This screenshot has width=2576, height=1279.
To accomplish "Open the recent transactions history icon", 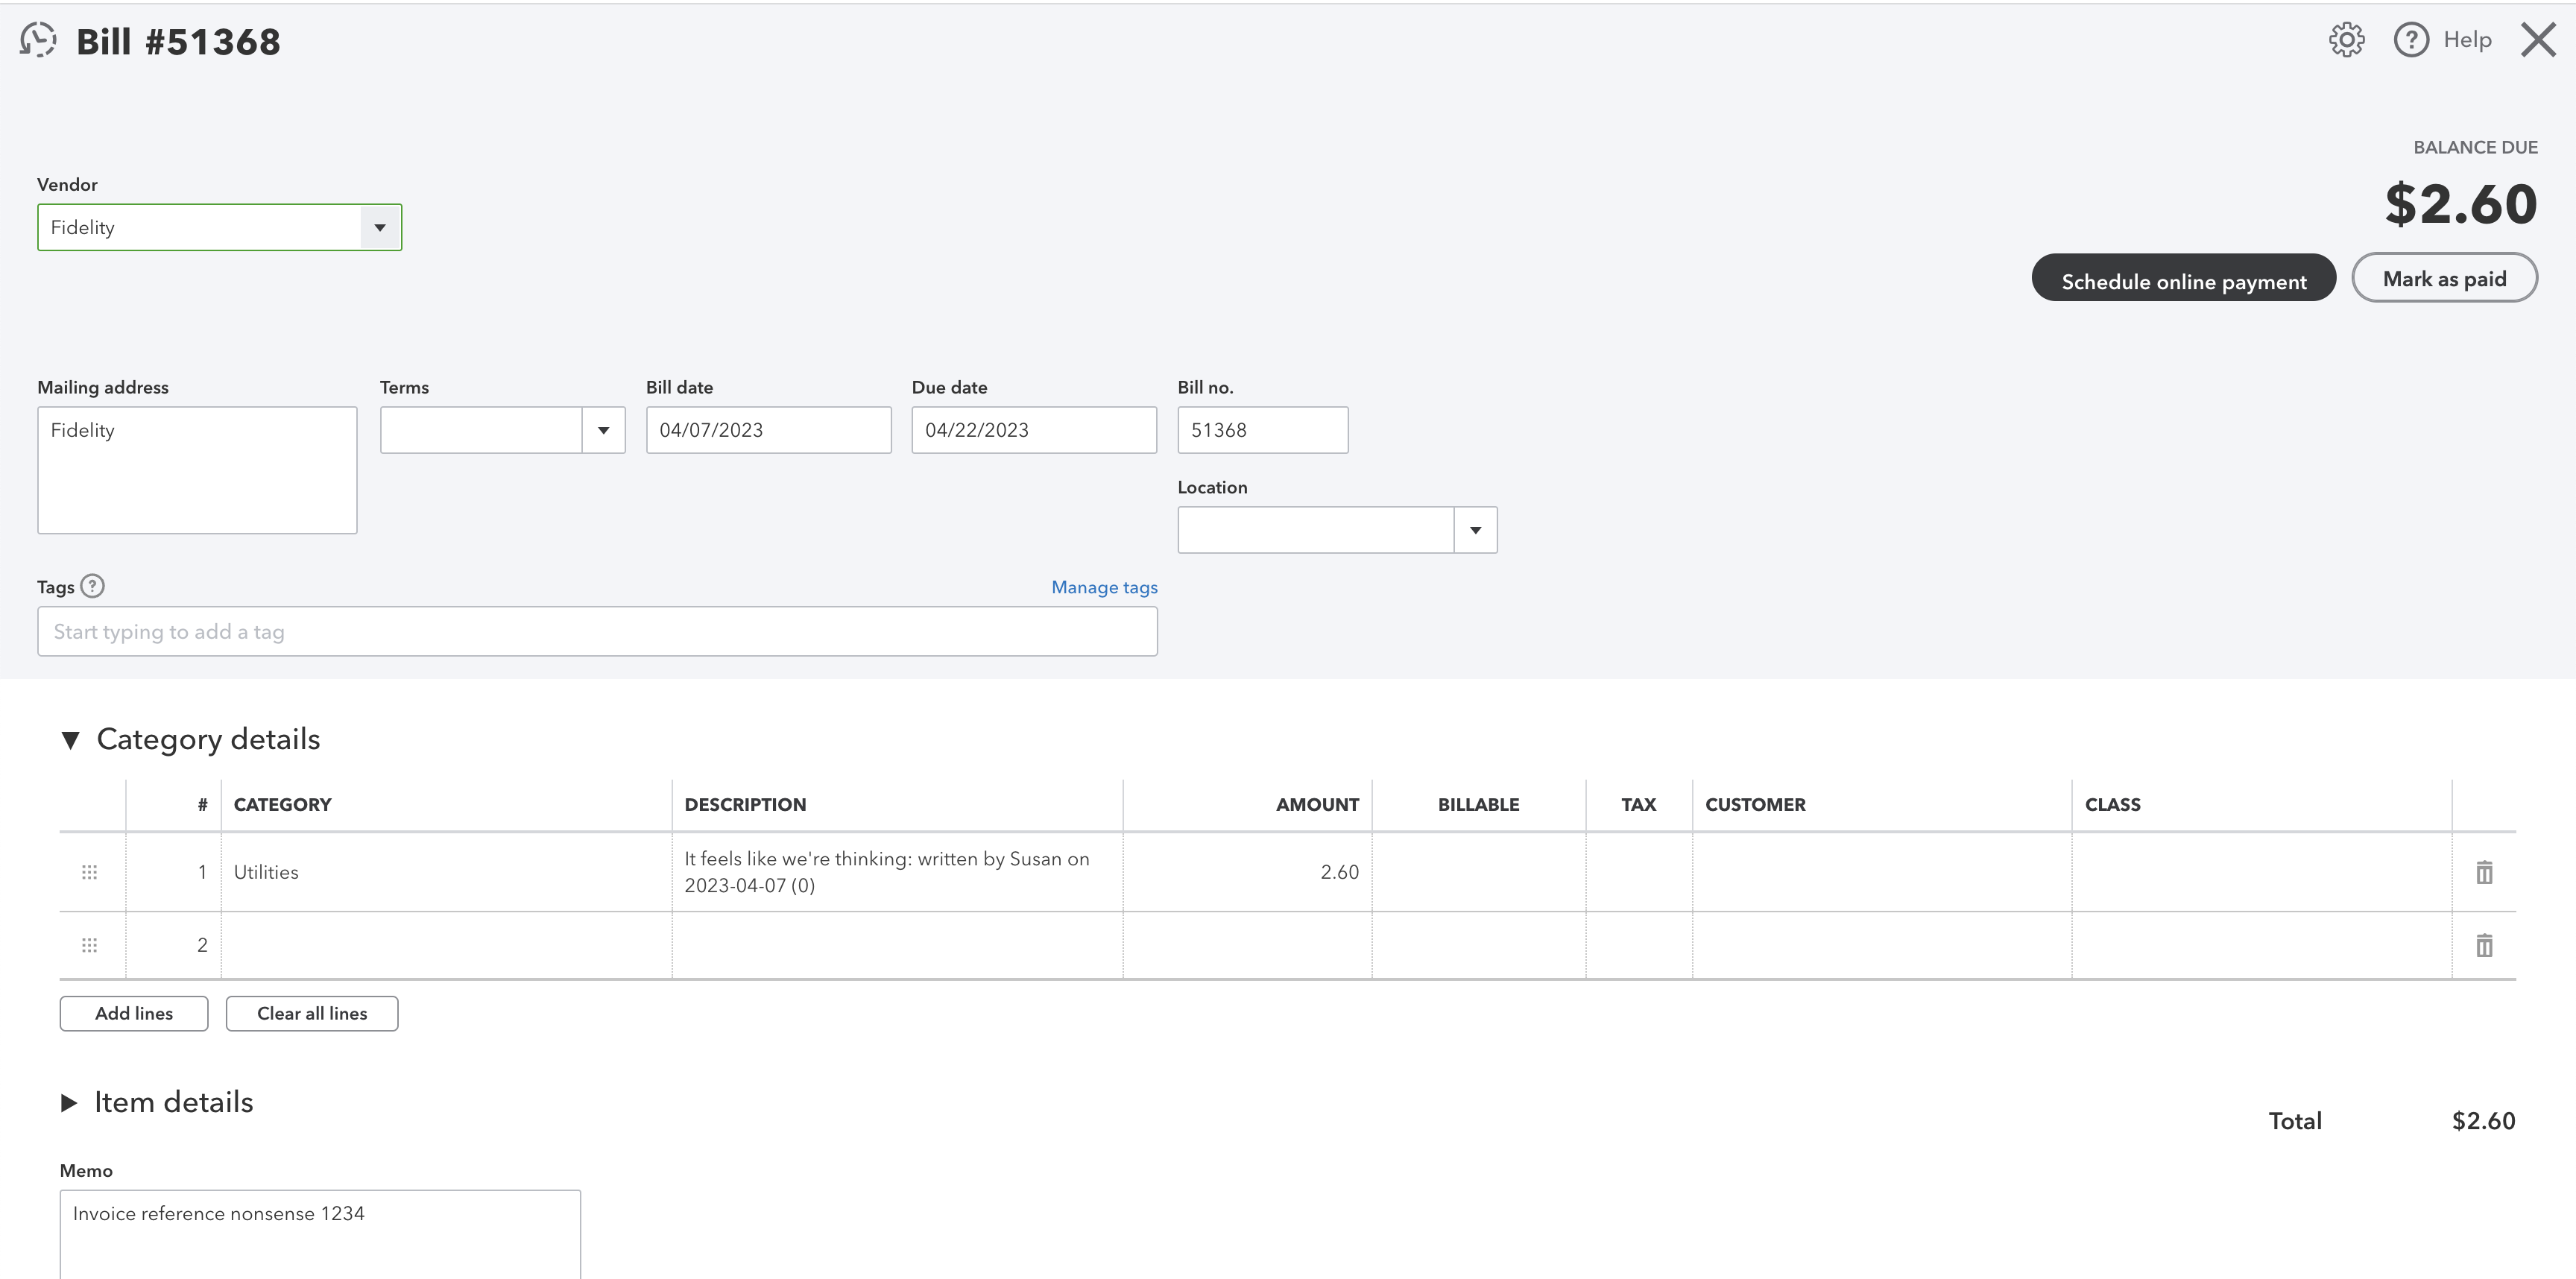I will point(38,41).
